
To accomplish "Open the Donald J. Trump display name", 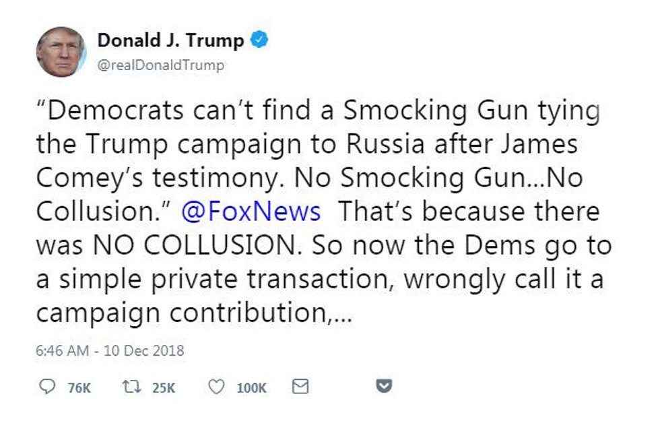I will tap(170, 40).
